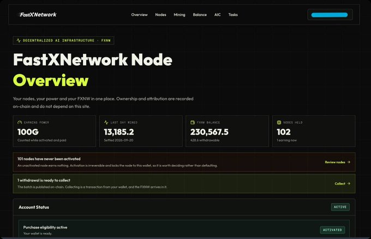Click '101 nodes have never been activated' heading

[49, 159]
